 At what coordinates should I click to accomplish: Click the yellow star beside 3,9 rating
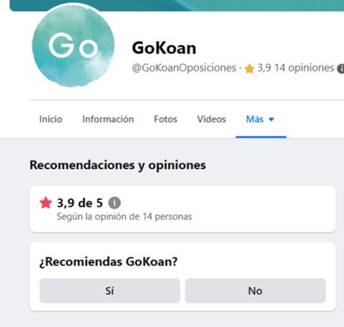click(x=249, y=69)
